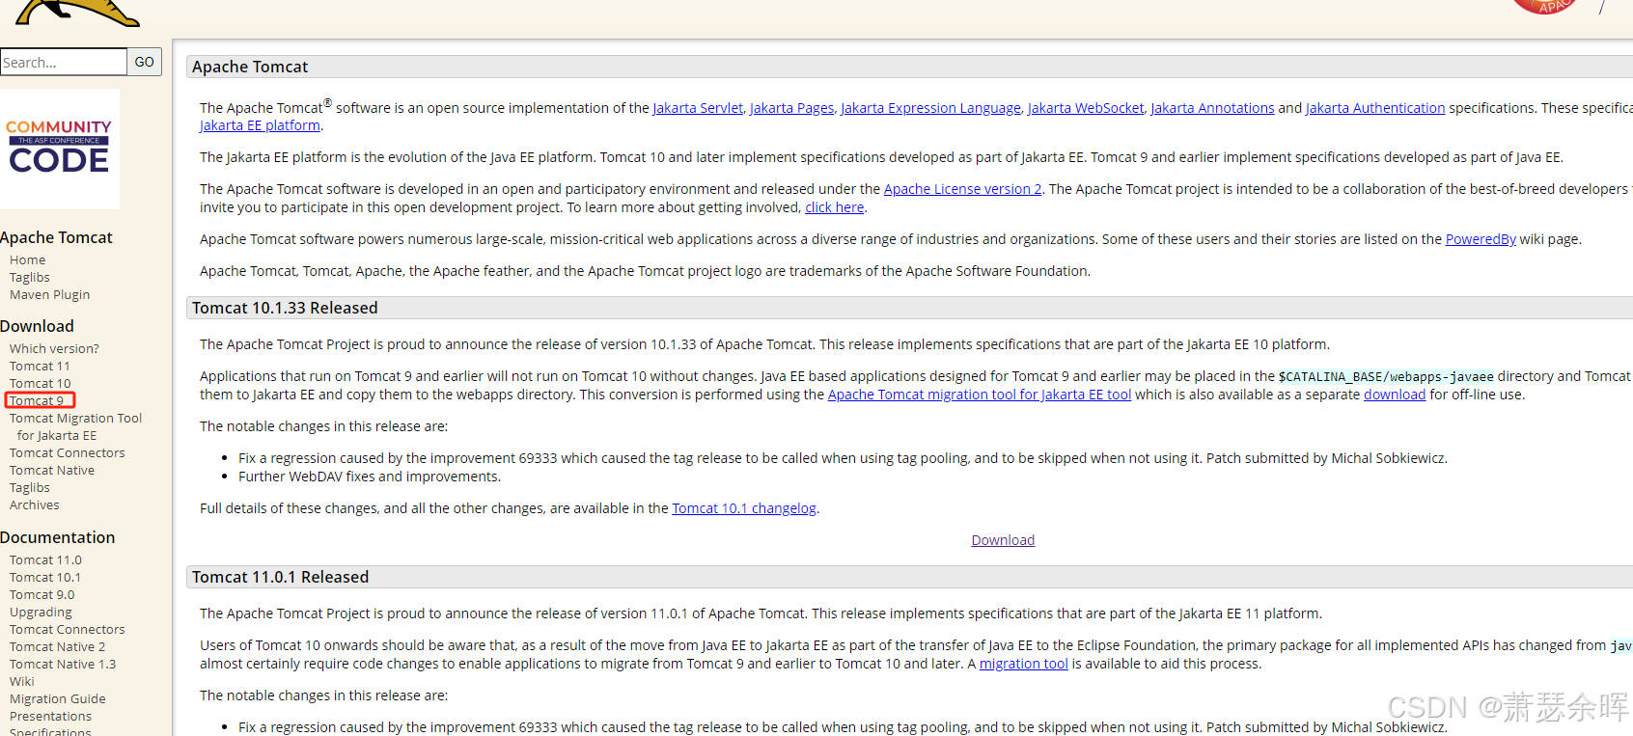This screenshot has height=736, width=1633.
Task: Open the 'migration tool' link in 11.0.1 section
Action: (1024, 664)
